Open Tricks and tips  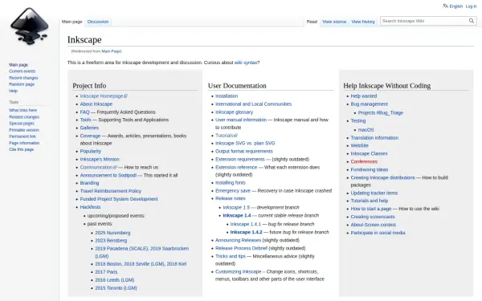coord(231,256)
